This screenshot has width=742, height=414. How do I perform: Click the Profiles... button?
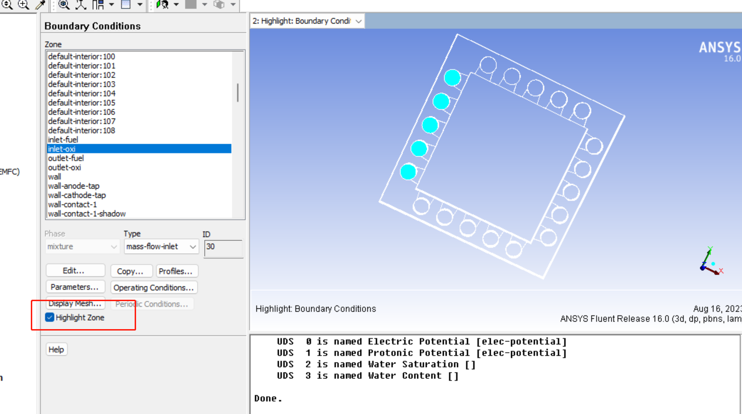point(175,271)
